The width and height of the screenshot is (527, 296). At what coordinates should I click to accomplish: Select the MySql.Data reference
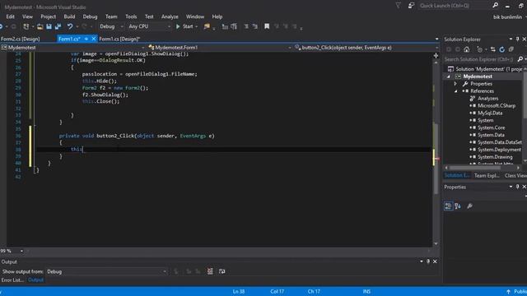tap(490, 113)
